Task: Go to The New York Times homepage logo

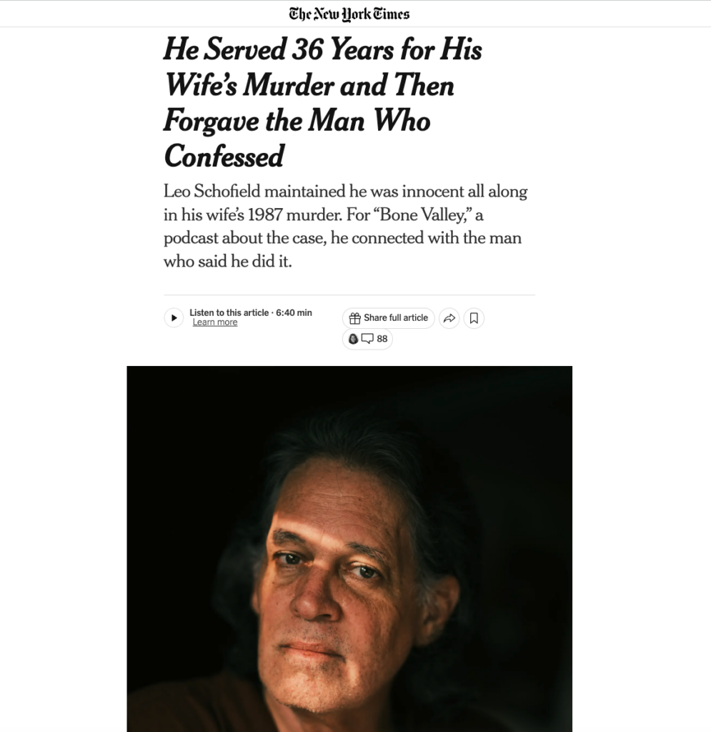Action: 349,14
